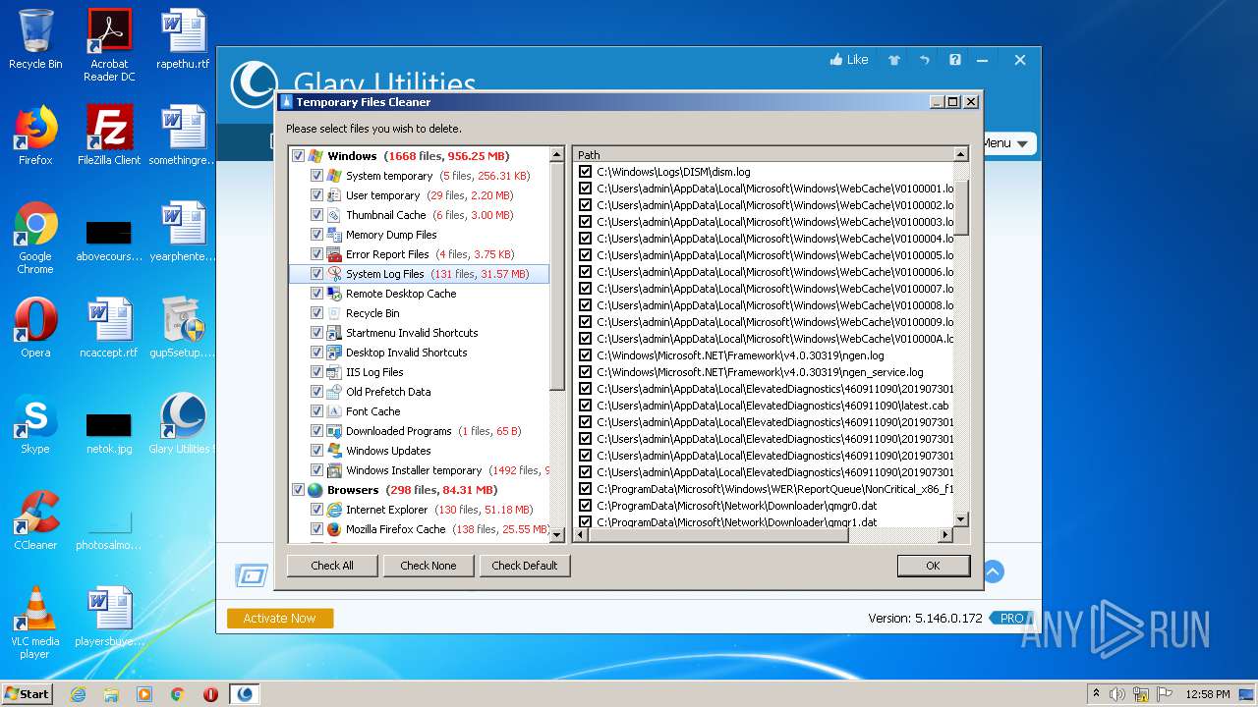1258x707 pixels.
Task: Click the System temporary category icon
Action: 334,176
